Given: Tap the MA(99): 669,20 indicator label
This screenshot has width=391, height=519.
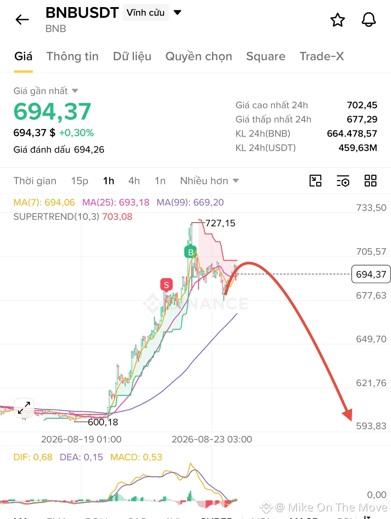Looking at the screenshot, I should tap(190, 202).
